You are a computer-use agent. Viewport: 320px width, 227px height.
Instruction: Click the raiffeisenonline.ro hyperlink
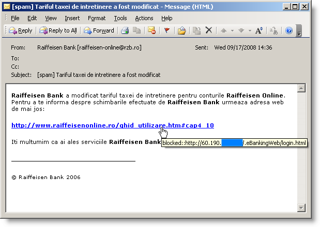point(113,125)
